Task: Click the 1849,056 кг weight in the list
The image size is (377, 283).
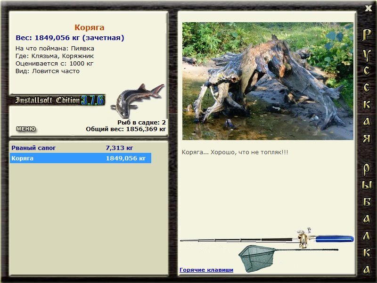Action: click(x=126, y=158)
